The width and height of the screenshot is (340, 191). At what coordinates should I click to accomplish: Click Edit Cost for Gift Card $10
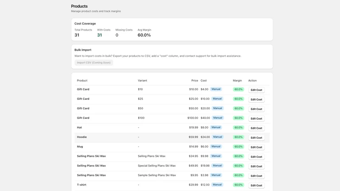(x=256, y=90)
